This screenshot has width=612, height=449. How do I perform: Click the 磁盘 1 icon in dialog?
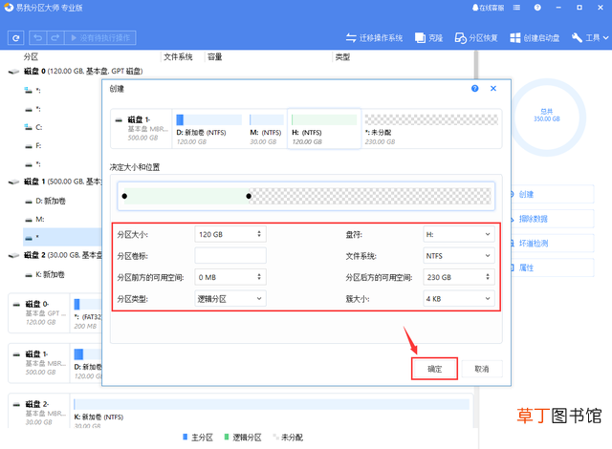(119, 120)
